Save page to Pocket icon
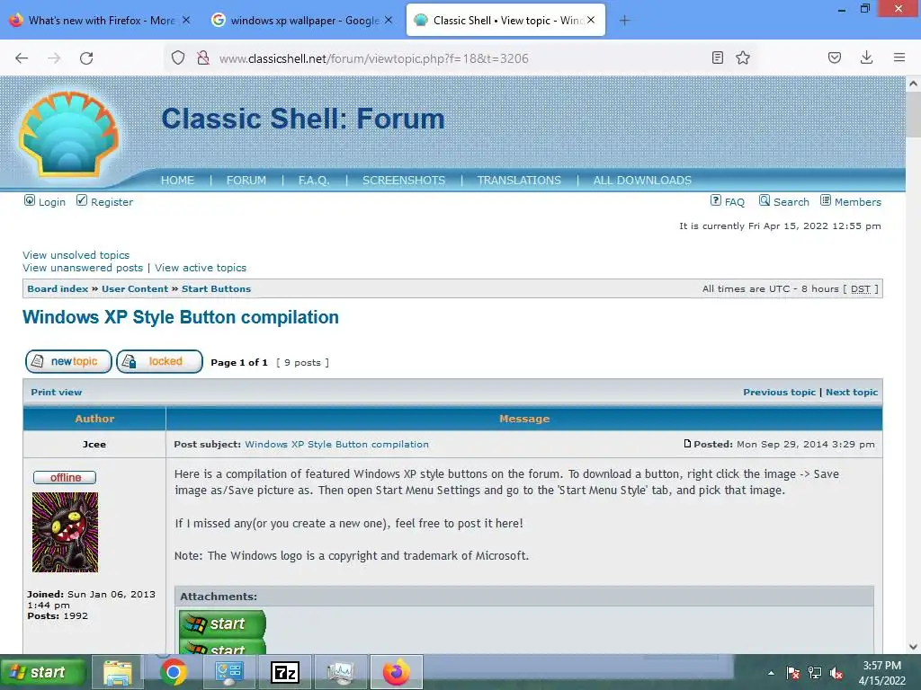Viewport: 921px width, 690px height. click(x=835, y=57)
